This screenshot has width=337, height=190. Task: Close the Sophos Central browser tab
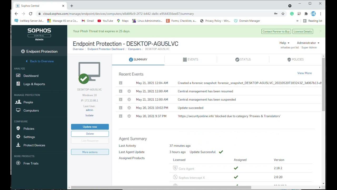[x=63, y=6]
